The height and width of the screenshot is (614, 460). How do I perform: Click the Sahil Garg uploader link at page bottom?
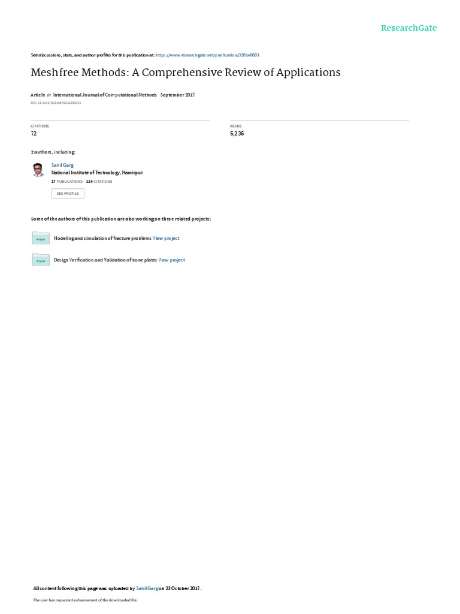147,588
